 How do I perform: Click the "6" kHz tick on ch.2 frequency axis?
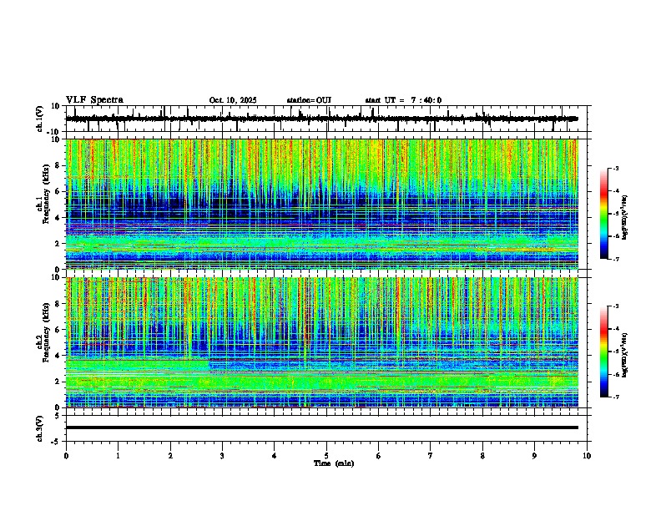point(58,330)
